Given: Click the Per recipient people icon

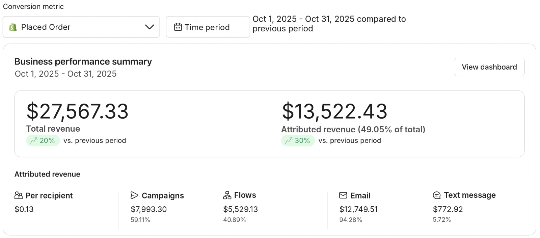Looking at the screenshot, I should point(19,195).
